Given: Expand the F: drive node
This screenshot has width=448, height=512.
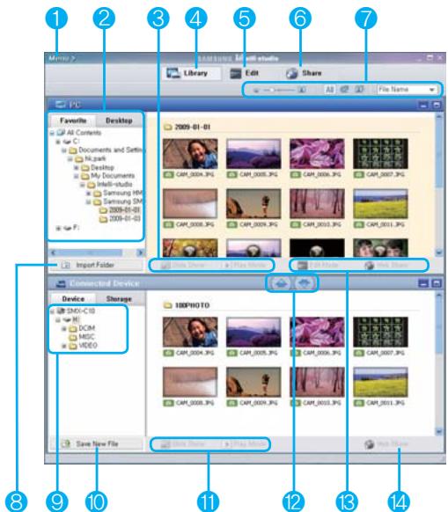Looking at the screenshot, I should point(58,228).
